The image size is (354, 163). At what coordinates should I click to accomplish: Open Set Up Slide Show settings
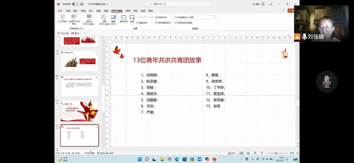tap(104, 19)
